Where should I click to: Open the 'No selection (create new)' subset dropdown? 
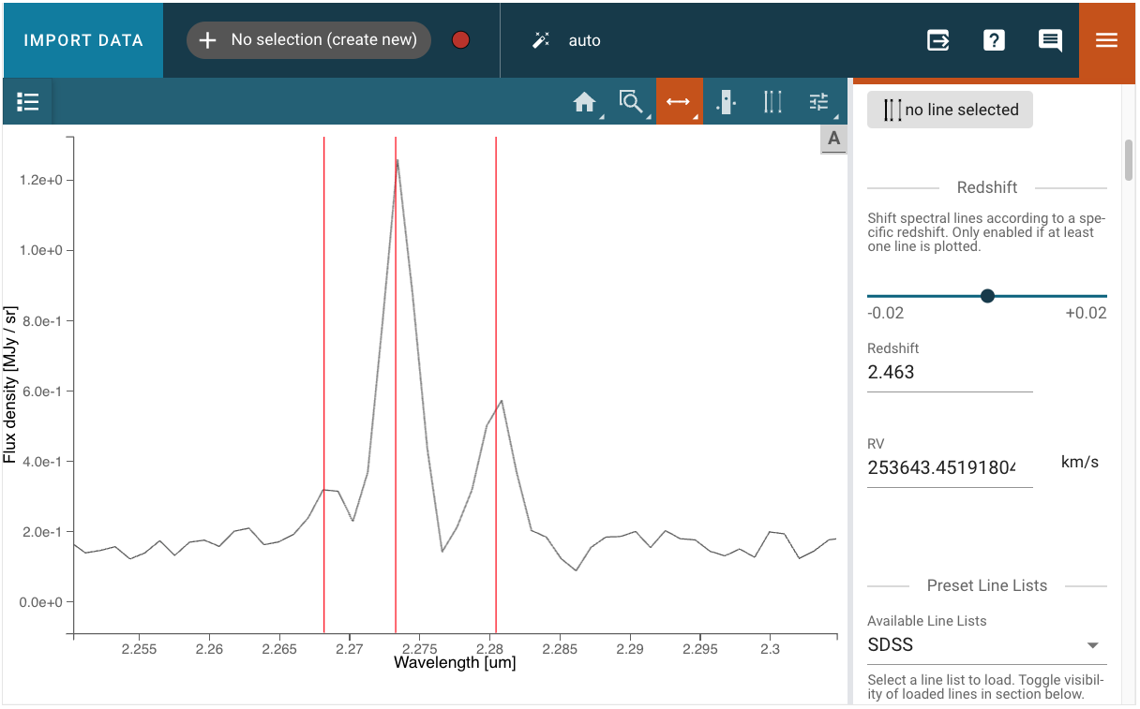pyautogui.click(x=308, y=40)
